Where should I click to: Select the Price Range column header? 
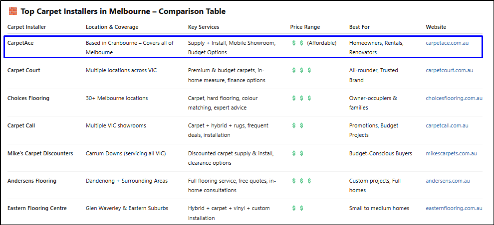point(305,27)
